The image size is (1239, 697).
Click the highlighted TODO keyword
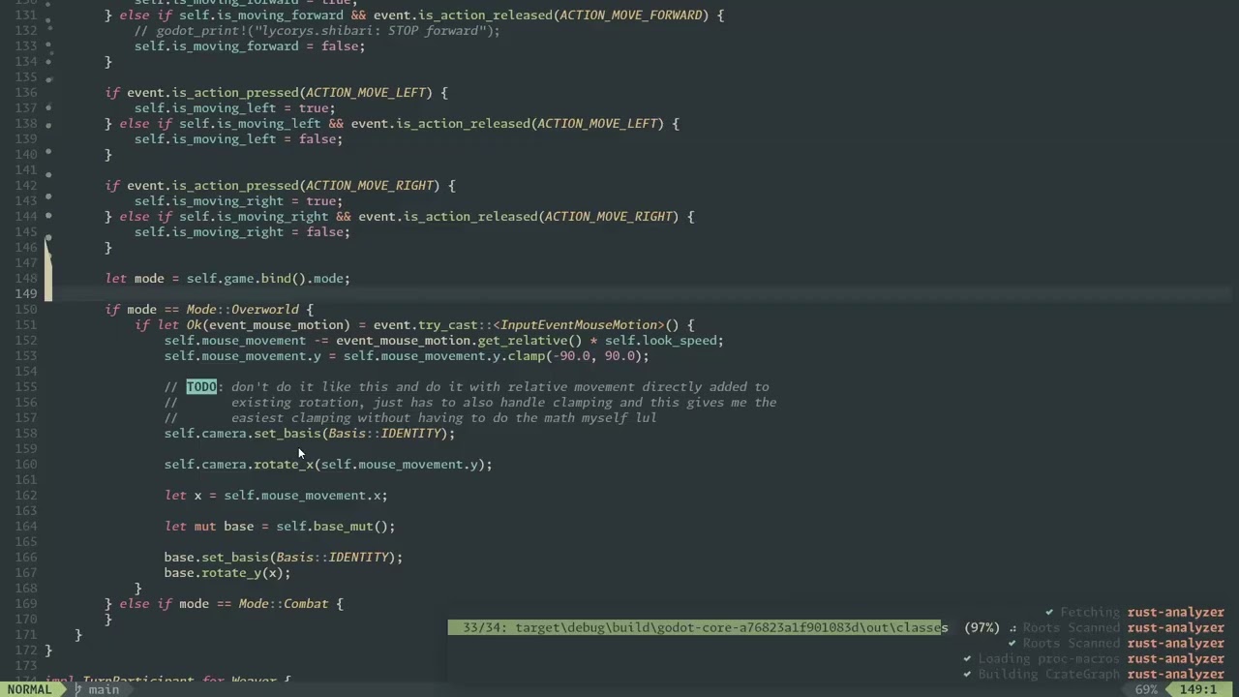201,386
